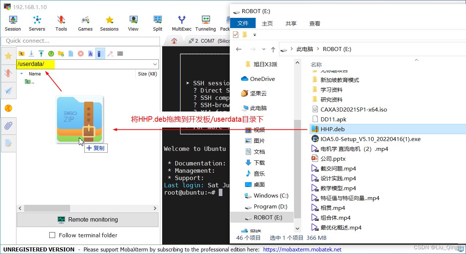Select the file 公司.pptx
The width and height of the screenshot is (466, 254).
pyautogui.click(x=329, y=159)
